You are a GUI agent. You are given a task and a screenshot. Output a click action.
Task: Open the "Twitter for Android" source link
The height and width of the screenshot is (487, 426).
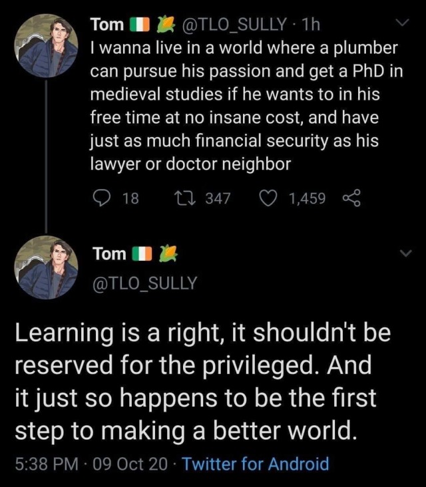[x=256, y=463]
